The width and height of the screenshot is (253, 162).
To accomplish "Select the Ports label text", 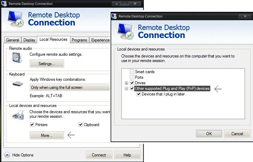I will tap(139, 77).
